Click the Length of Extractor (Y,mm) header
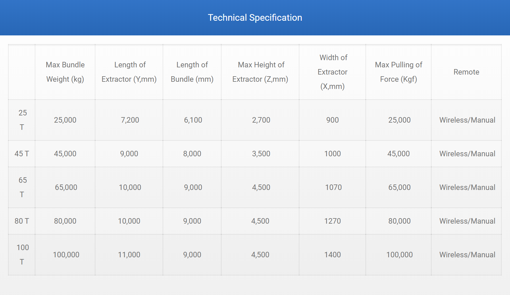Screen dimensions: 510x295 (129, 72)
